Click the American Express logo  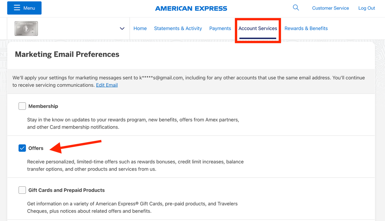click(191, 8)
